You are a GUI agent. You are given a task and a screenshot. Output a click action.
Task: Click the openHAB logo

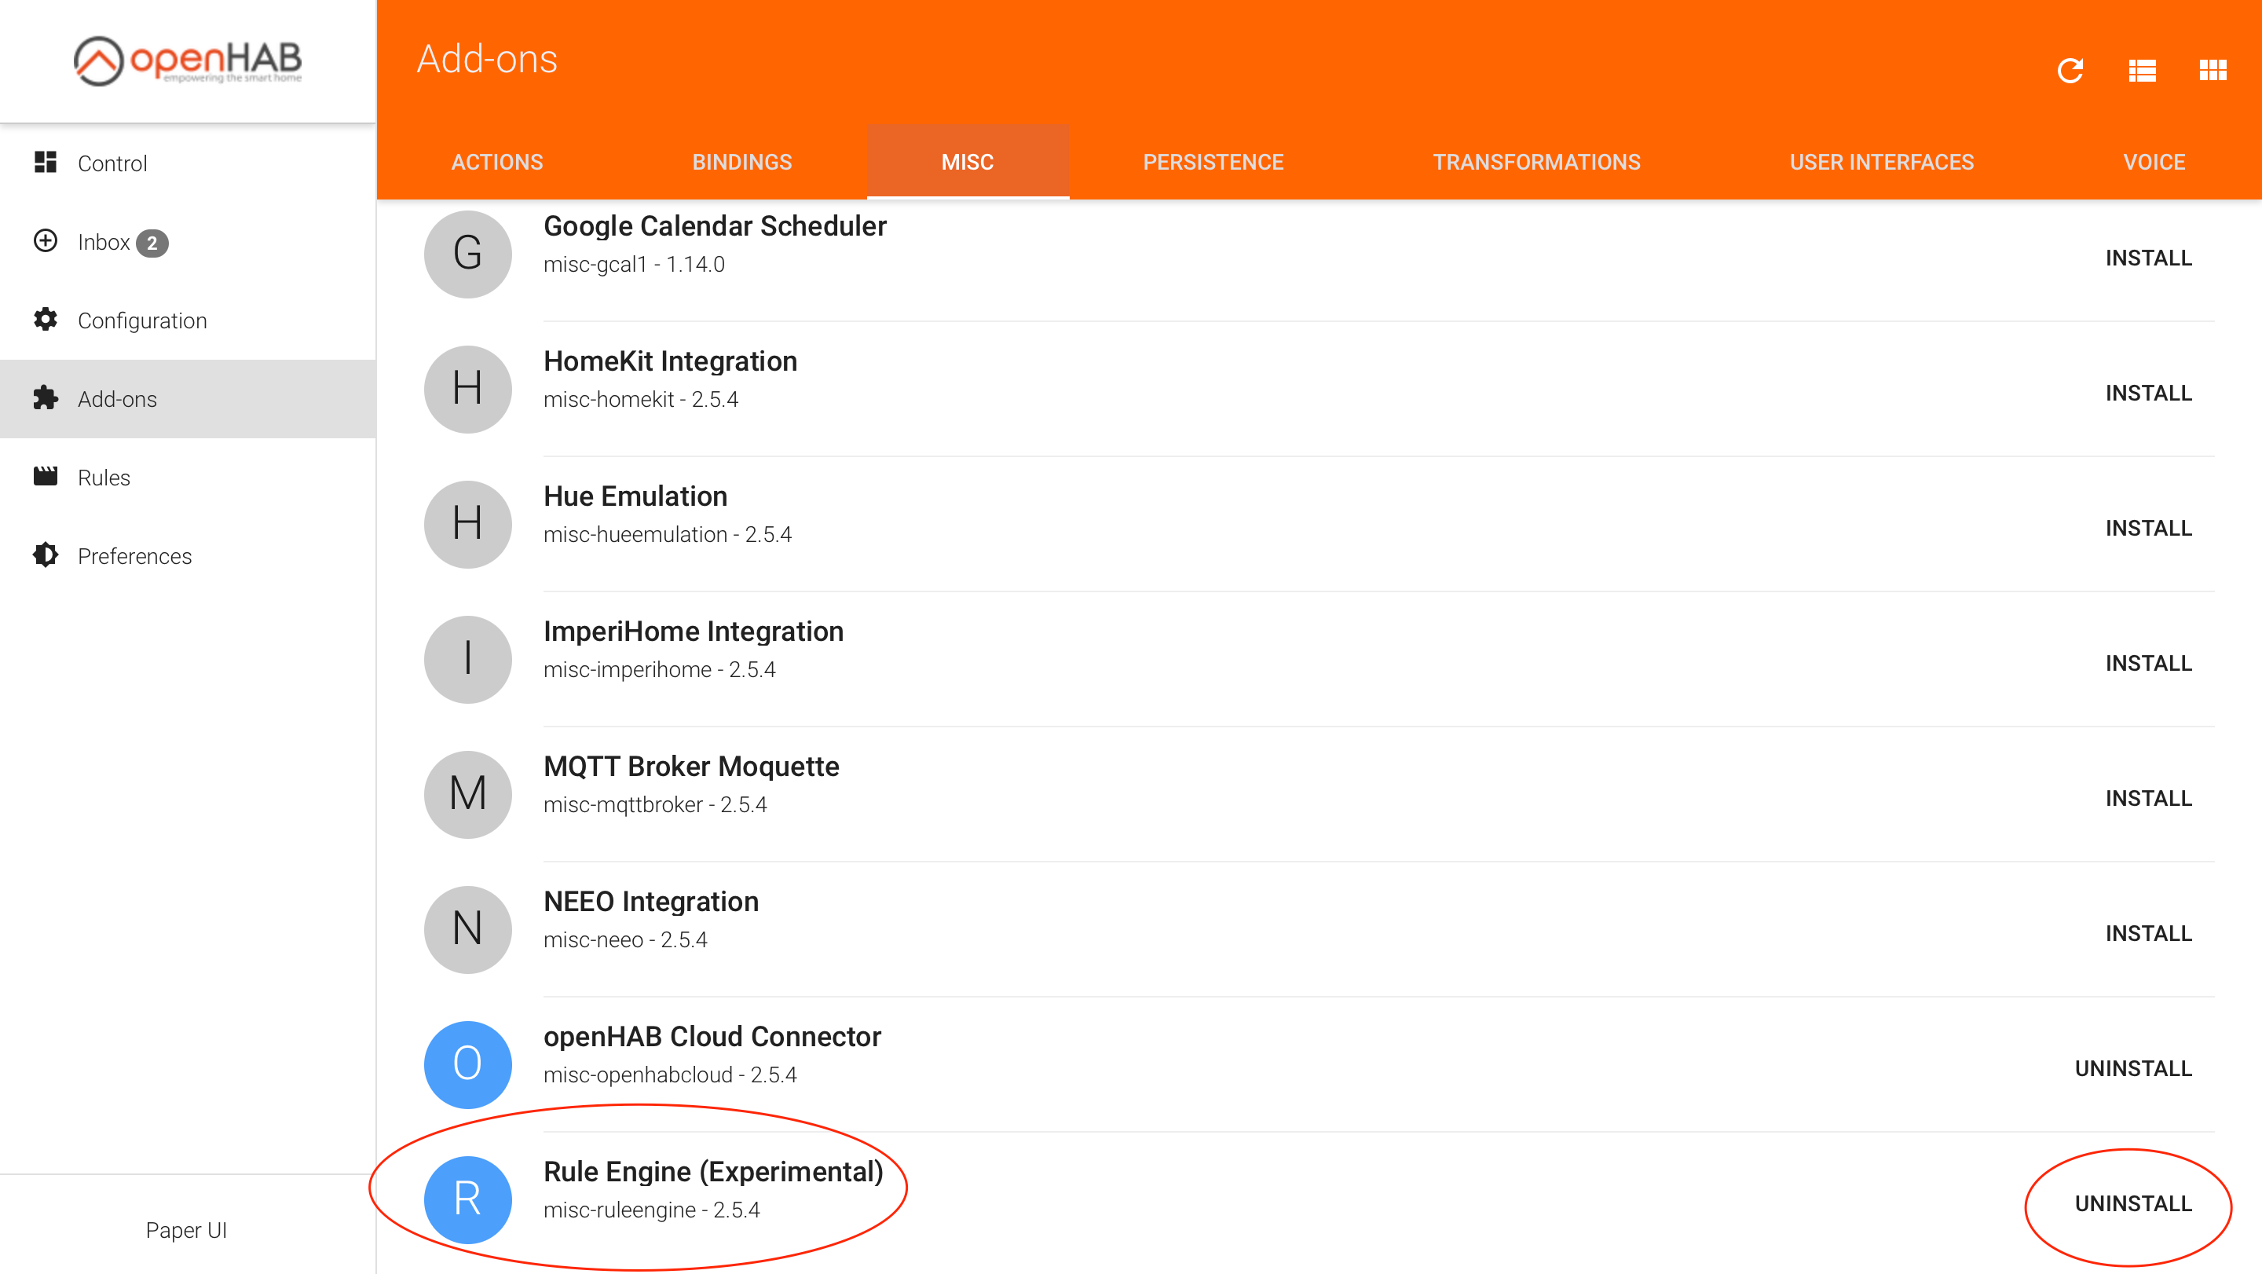point(187,60)
